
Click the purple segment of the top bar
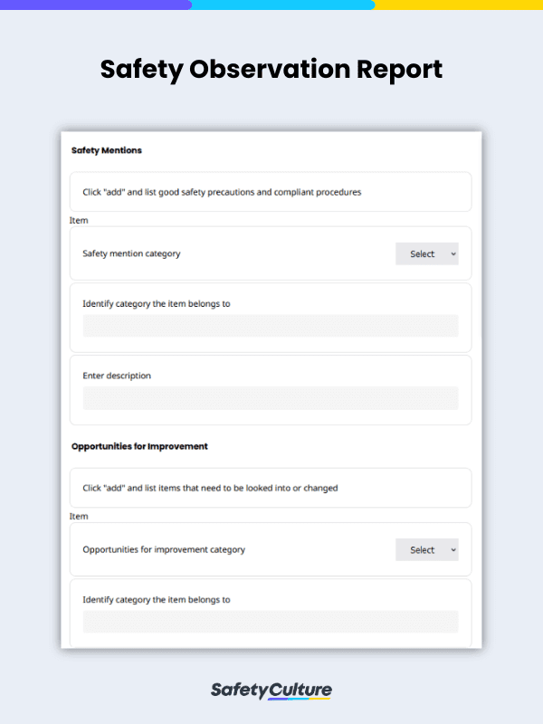coord(96,5)
